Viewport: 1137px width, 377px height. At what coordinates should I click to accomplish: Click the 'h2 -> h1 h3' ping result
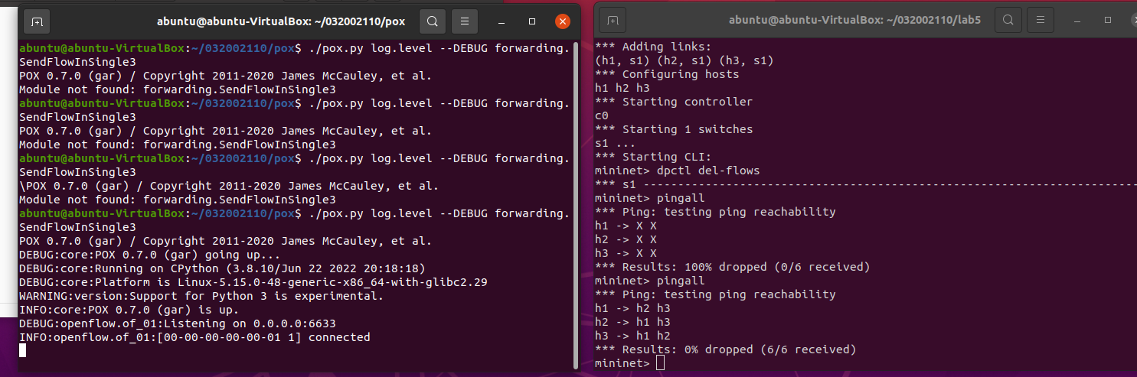[x=632, y=323]
